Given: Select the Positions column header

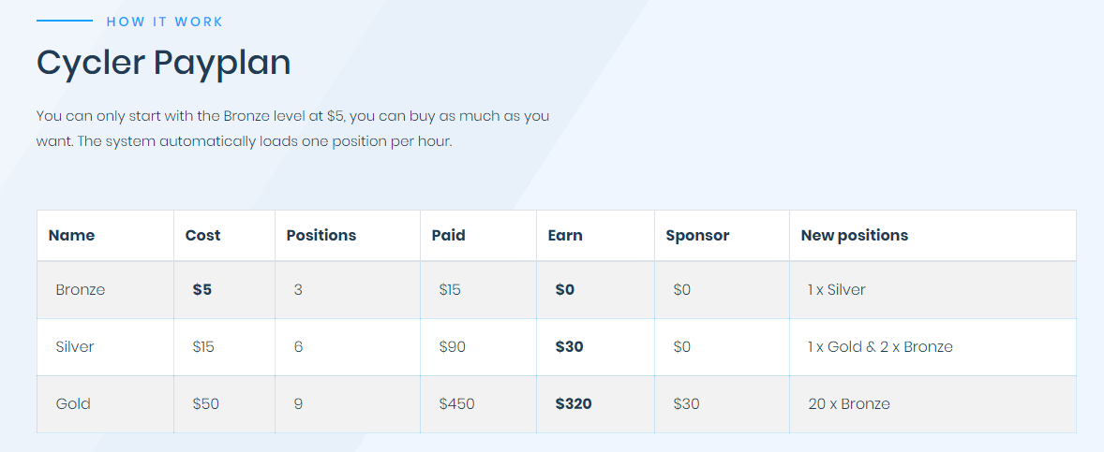Looking at the screenshot, I should click(x=321, y=236).
